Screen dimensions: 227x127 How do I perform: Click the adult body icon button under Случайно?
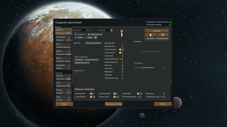point(150,35)
